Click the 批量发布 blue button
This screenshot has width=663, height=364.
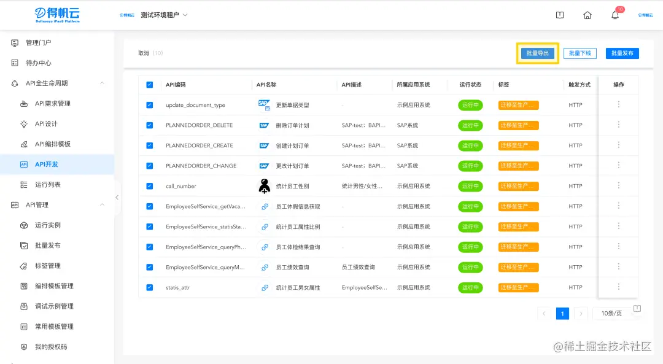622,53
